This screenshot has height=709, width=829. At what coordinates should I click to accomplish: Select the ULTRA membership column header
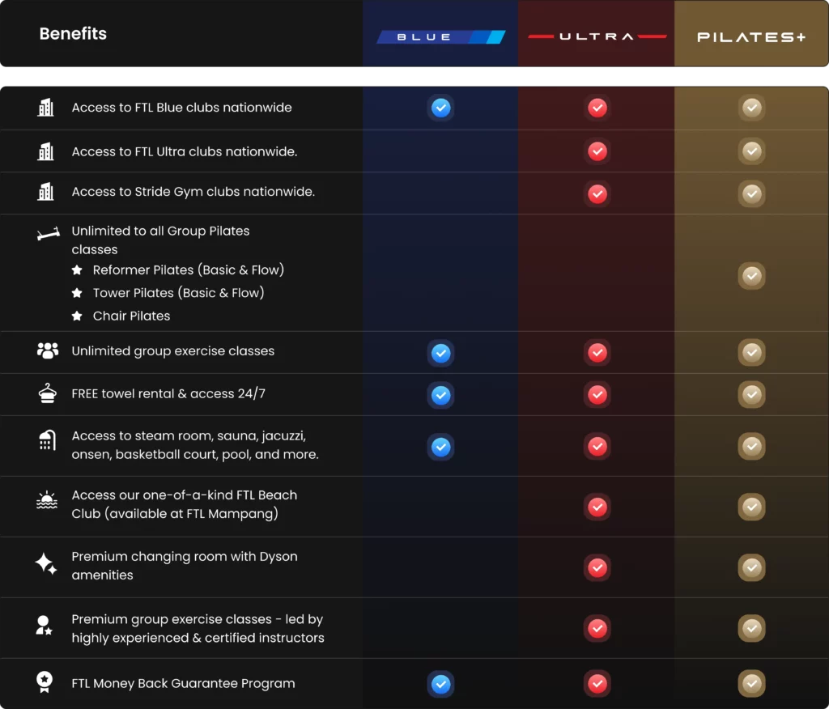click(597, 36)
